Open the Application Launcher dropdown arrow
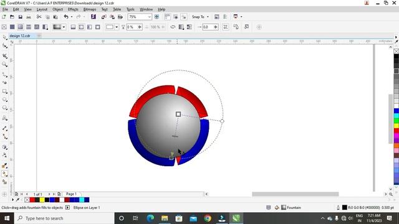The image size is (399, 224). [x=241, y=17]
